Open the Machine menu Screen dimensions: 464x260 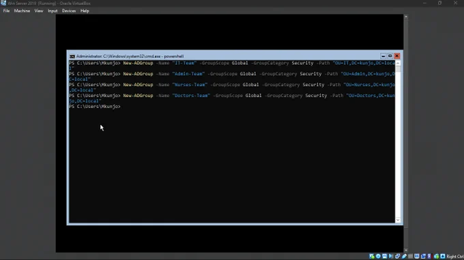22,11
